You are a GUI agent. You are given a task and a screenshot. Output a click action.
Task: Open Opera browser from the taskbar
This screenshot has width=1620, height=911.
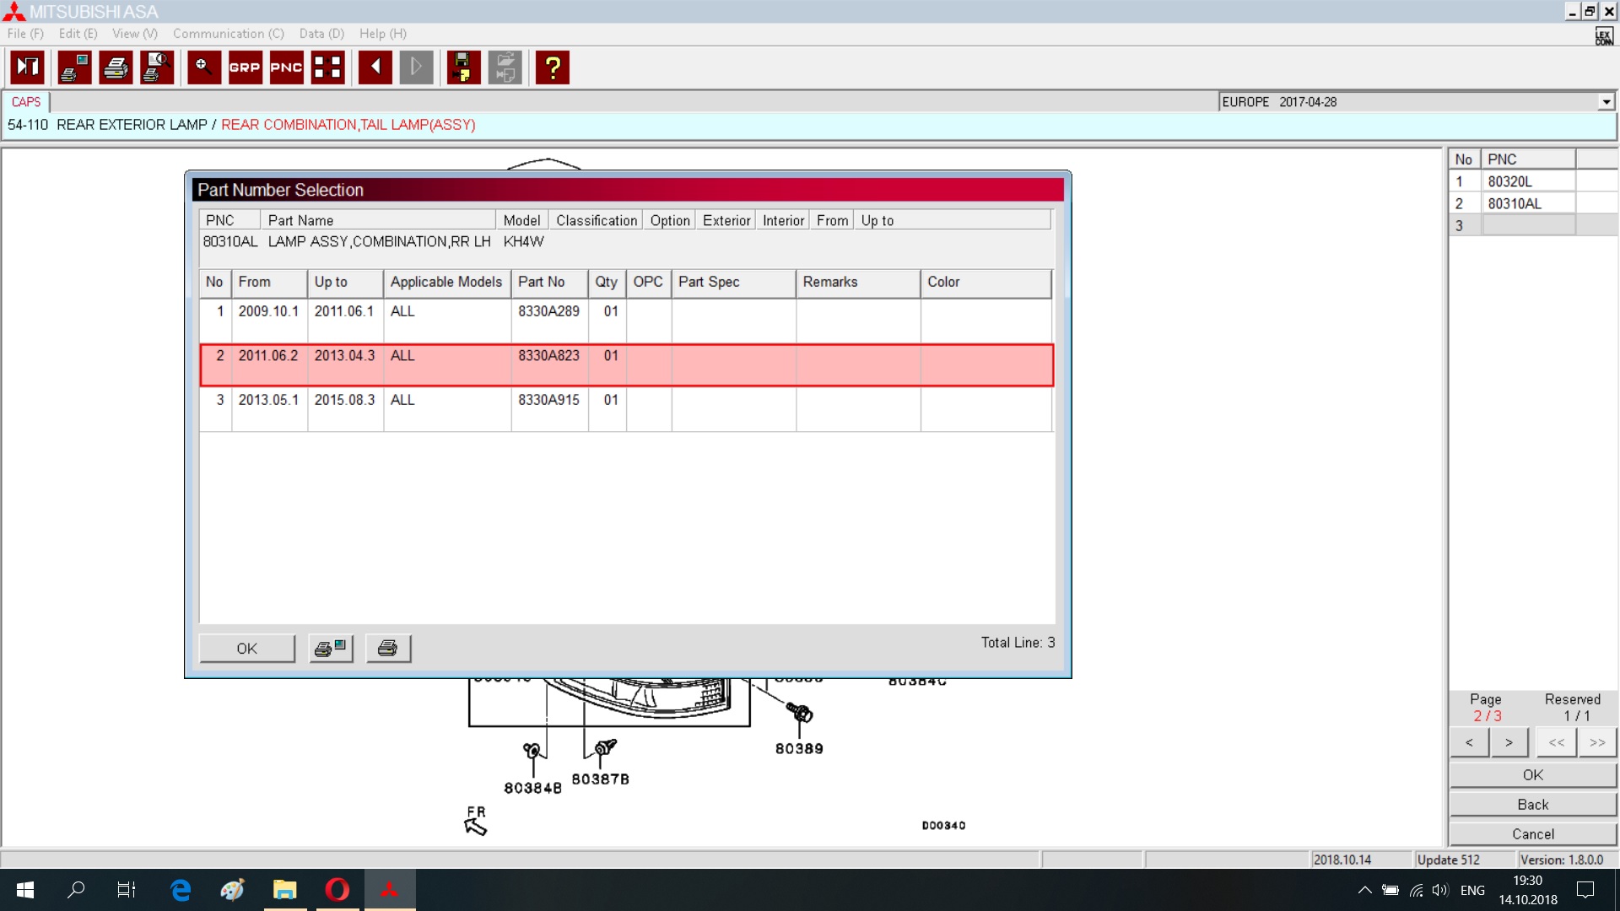[337, 890]
